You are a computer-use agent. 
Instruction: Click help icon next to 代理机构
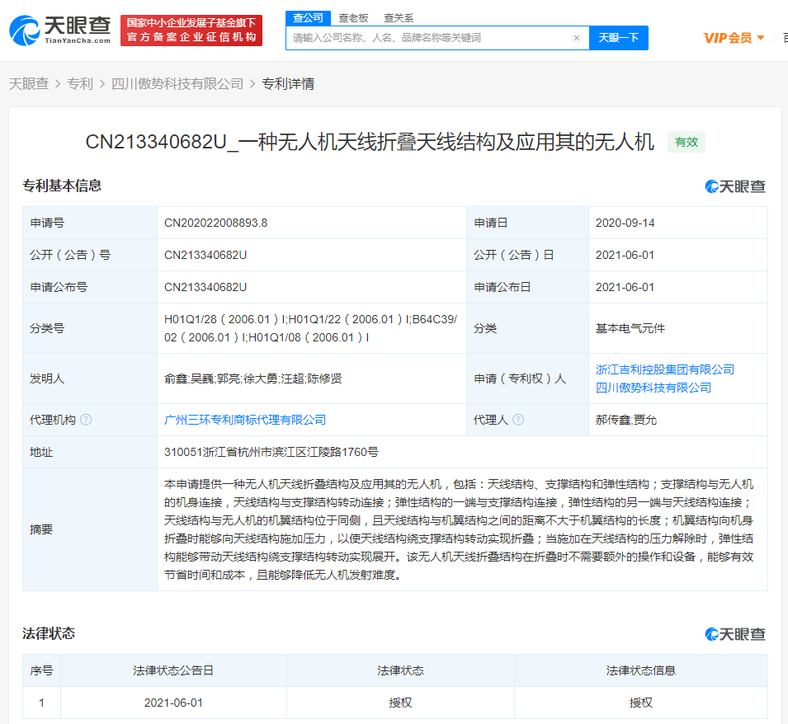pos(86,420)
